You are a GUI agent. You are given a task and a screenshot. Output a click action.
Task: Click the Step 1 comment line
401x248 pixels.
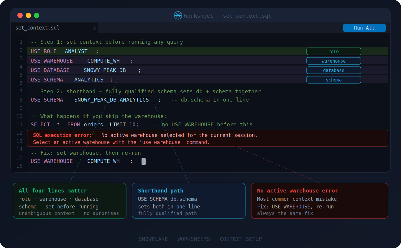click(x=107, y=42)
